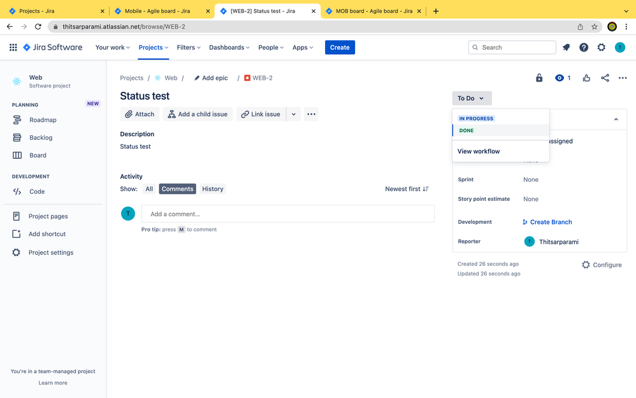
Task: Show Comments activity tab
Action: pyautogui.click(x=177, y=189)
